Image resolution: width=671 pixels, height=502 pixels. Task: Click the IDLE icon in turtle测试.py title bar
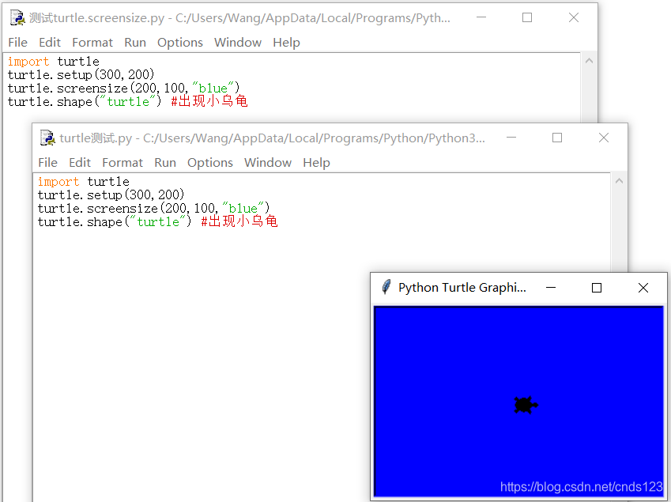click(x=48, y=137)
